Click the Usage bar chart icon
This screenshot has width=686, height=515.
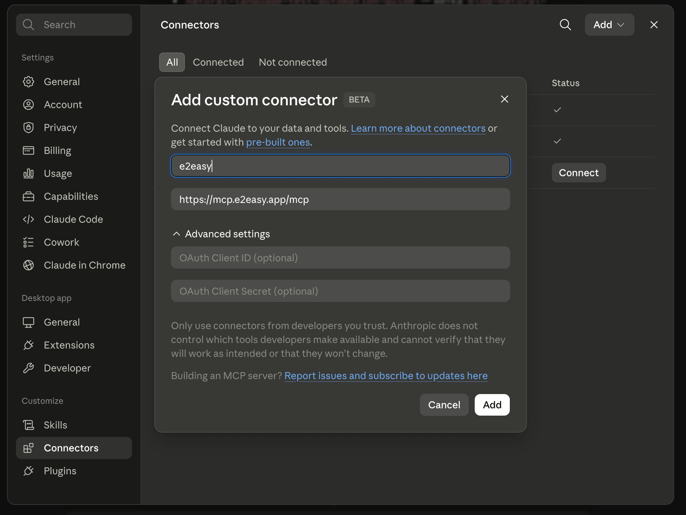(x=28, y=173)
